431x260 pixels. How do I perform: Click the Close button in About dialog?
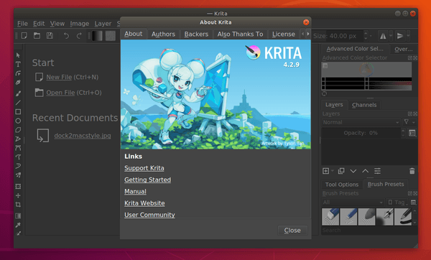point(292,231)
